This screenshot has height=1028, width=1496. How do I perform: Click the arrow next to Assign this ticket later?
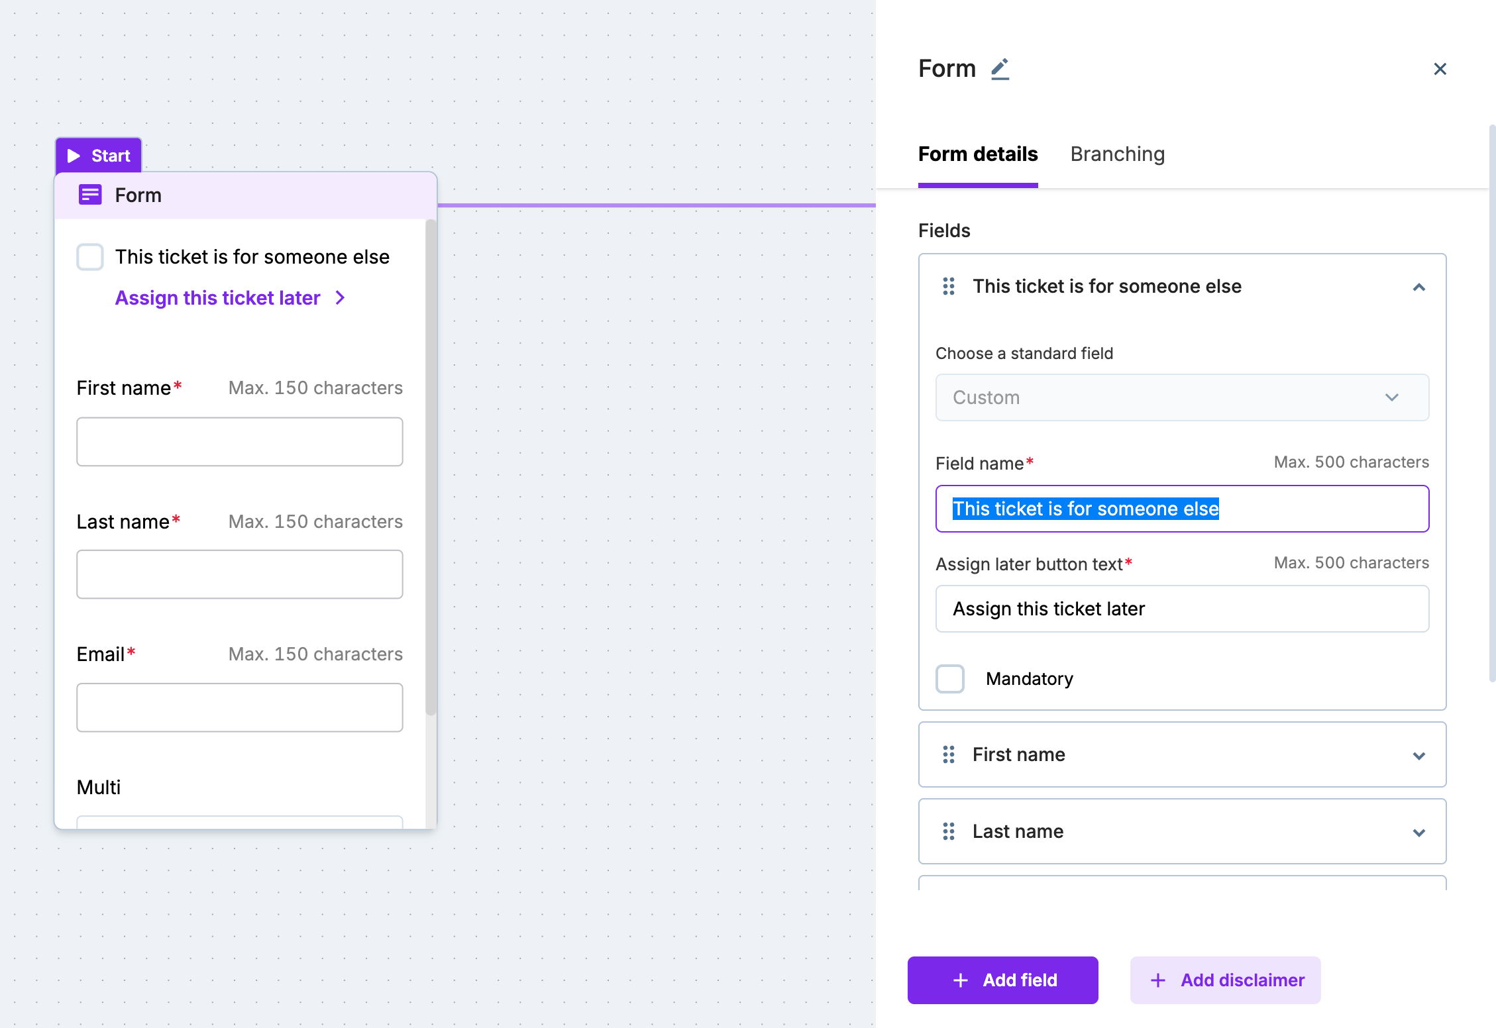point(341,298)
